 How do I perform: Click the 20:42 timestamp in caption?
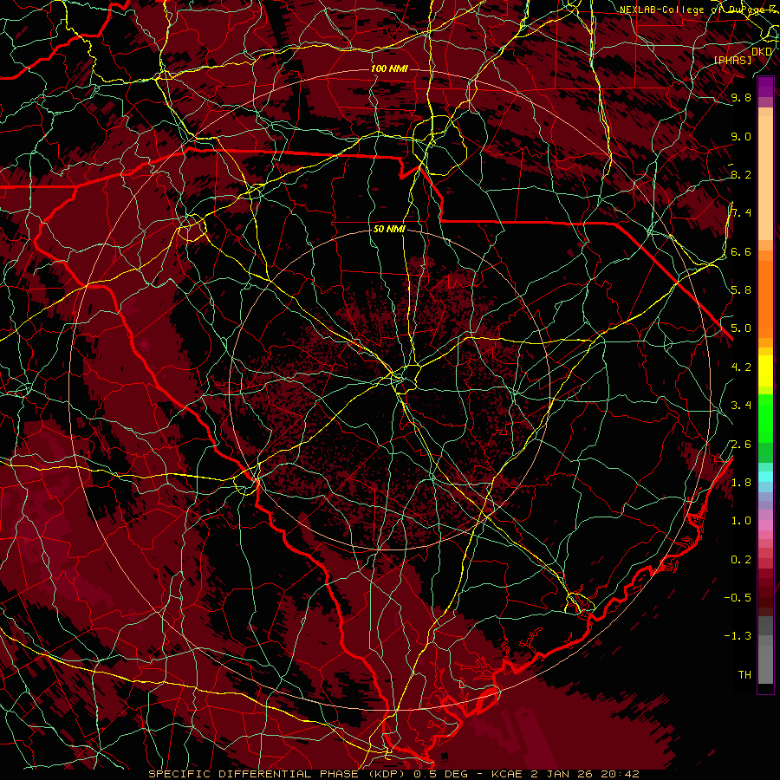tap(621, 774)
